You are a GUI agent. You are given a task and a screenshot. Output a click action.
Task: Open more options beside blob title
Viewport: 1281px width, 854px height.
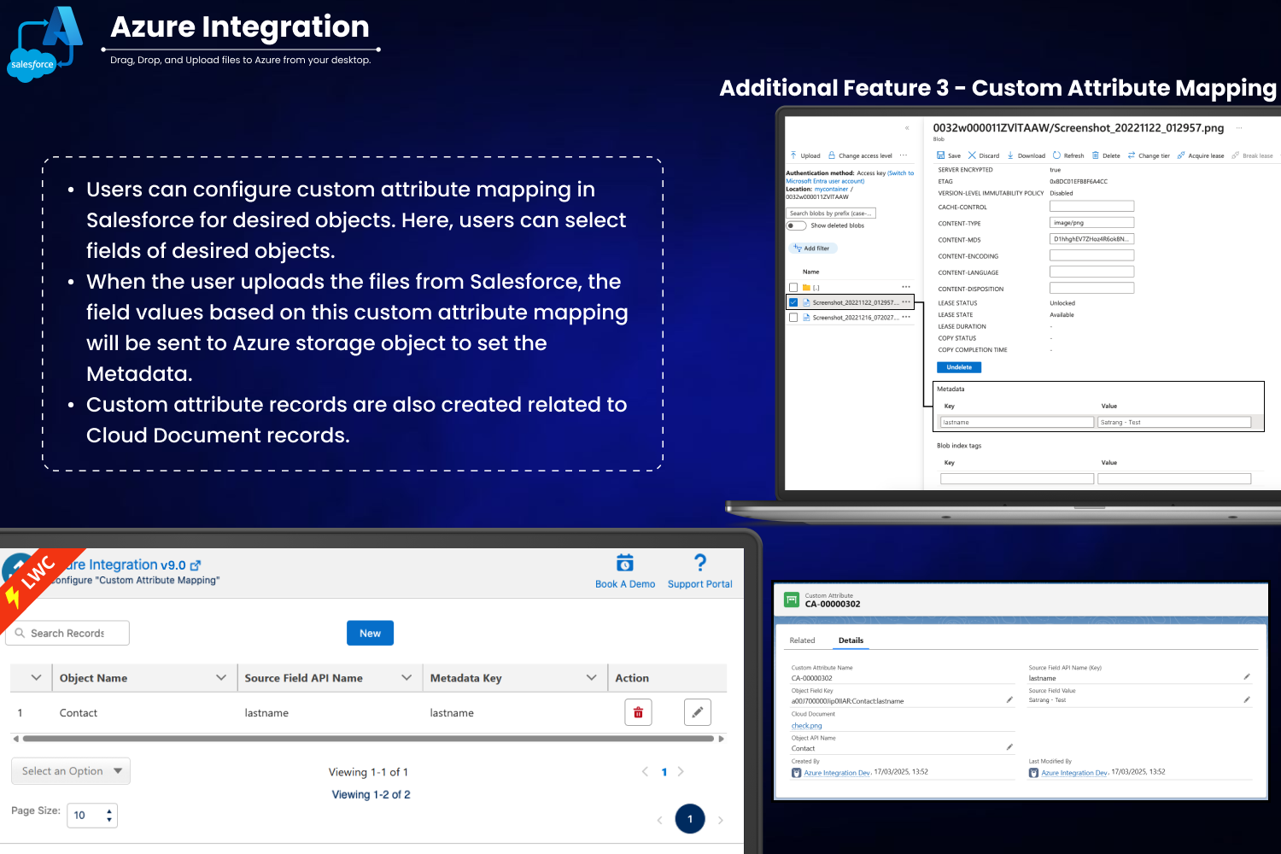click(x=1239, y=128)
